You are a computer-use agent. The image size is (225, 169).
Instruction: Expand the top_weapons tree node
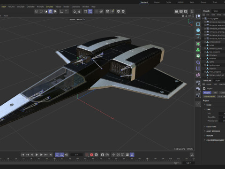pos(205,52)
